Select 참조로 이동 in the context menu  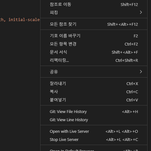click(94, 4)
